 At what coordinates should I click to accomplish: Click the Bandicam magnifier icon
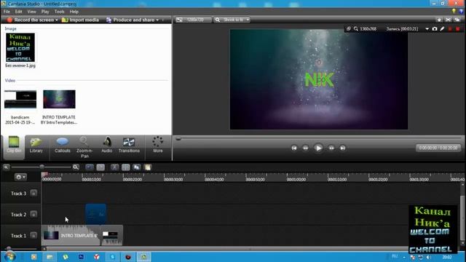pyautogui.click(x=356, y=29)
